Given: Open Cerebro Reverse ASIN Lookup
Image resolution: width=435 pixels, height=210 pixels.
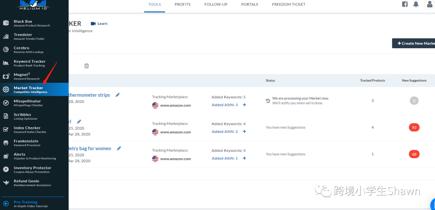Looking at the screenshot, I should [x=31, y=50].
